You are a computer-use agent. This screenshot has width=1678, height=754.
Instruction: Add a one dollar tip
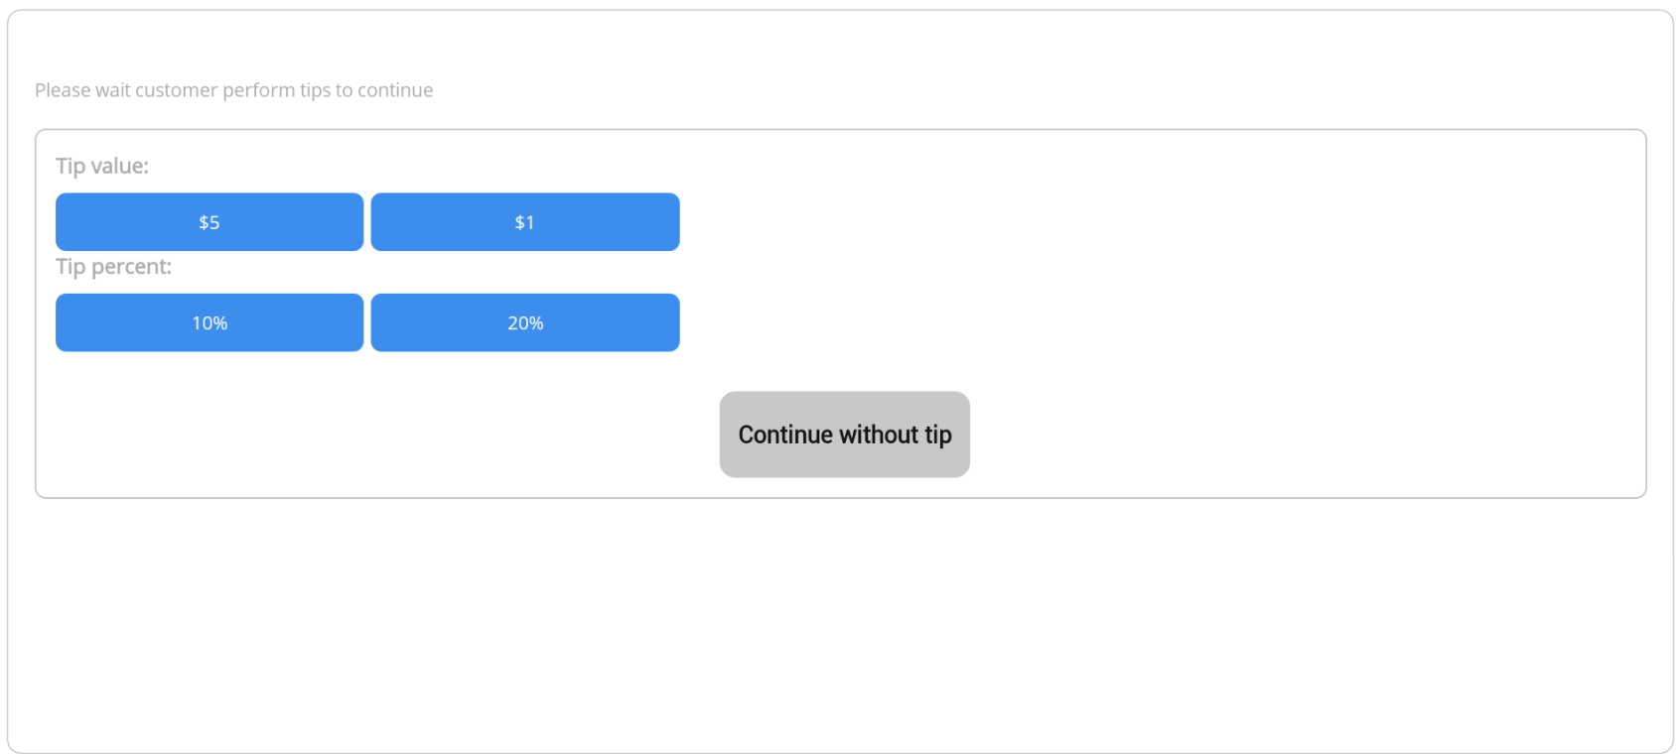point(525,222)
